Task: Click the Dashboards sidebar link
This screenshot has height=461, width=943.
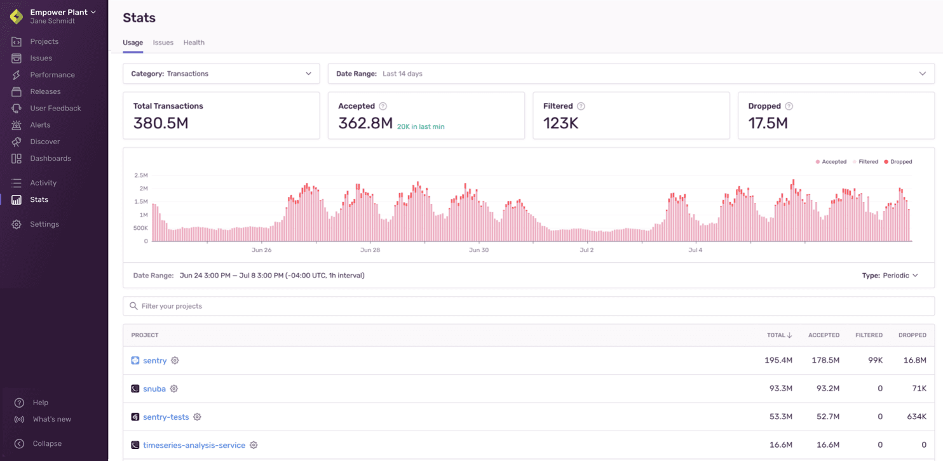Action: [51, 158]
